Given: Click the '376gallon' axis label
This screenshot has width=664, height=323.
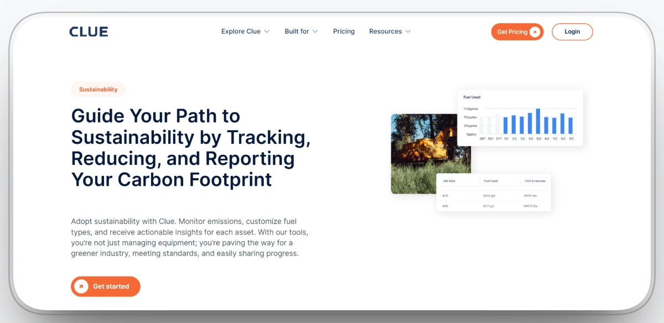Looking at the screenshot, I should click(x=471, y=126).
